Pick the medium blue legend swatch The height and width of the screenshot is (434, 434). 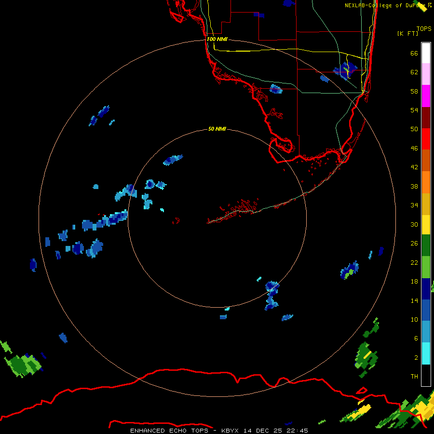(426, 310)
